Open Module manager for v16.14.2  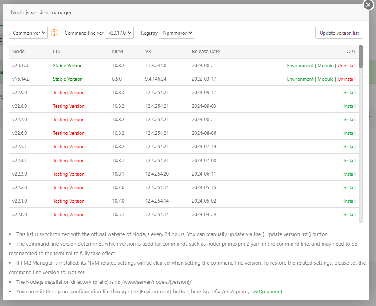click(x=325, y=79)
